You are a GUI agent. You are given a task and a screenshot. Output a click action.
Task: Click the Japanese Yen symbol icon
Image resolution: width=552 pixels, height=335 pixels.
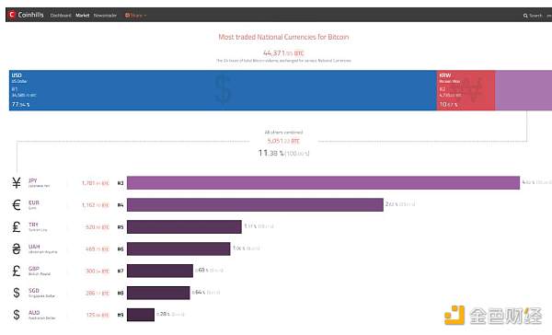point(17,183)
